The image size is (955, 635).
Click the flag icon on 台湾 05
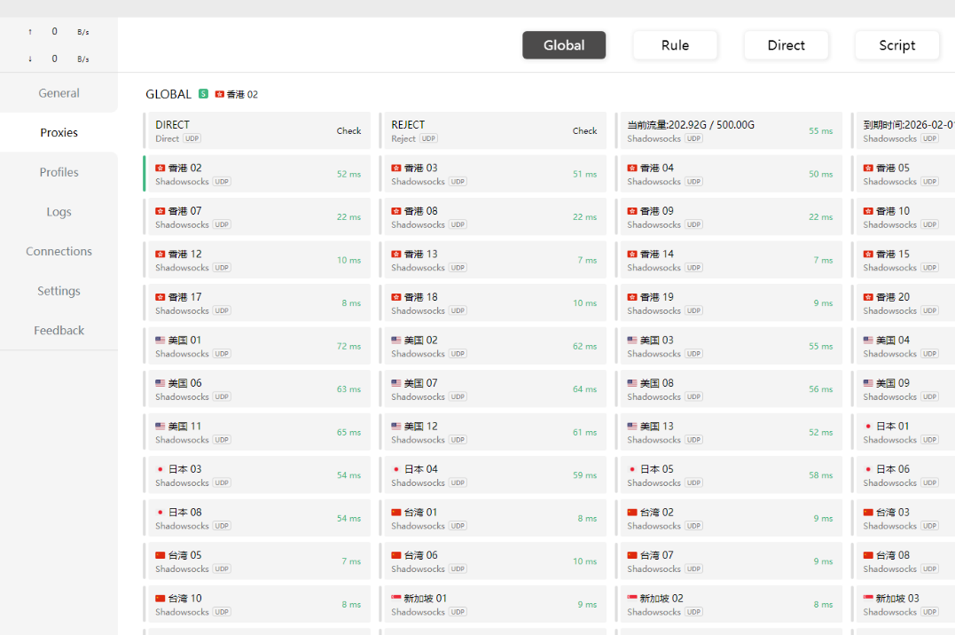pos(160,555)
